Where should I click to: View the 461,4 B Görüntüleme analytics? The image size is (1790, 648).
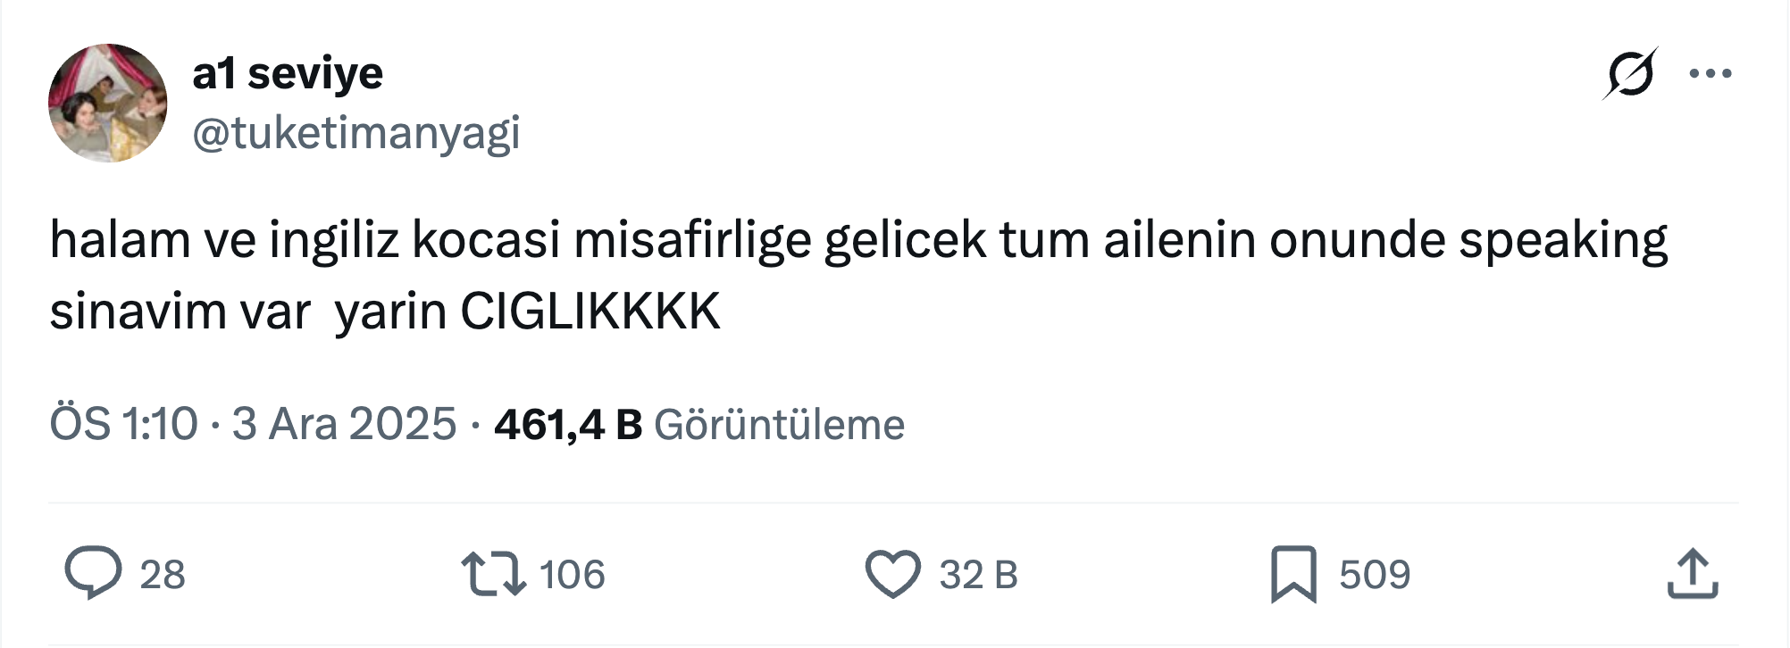(699, 425)
